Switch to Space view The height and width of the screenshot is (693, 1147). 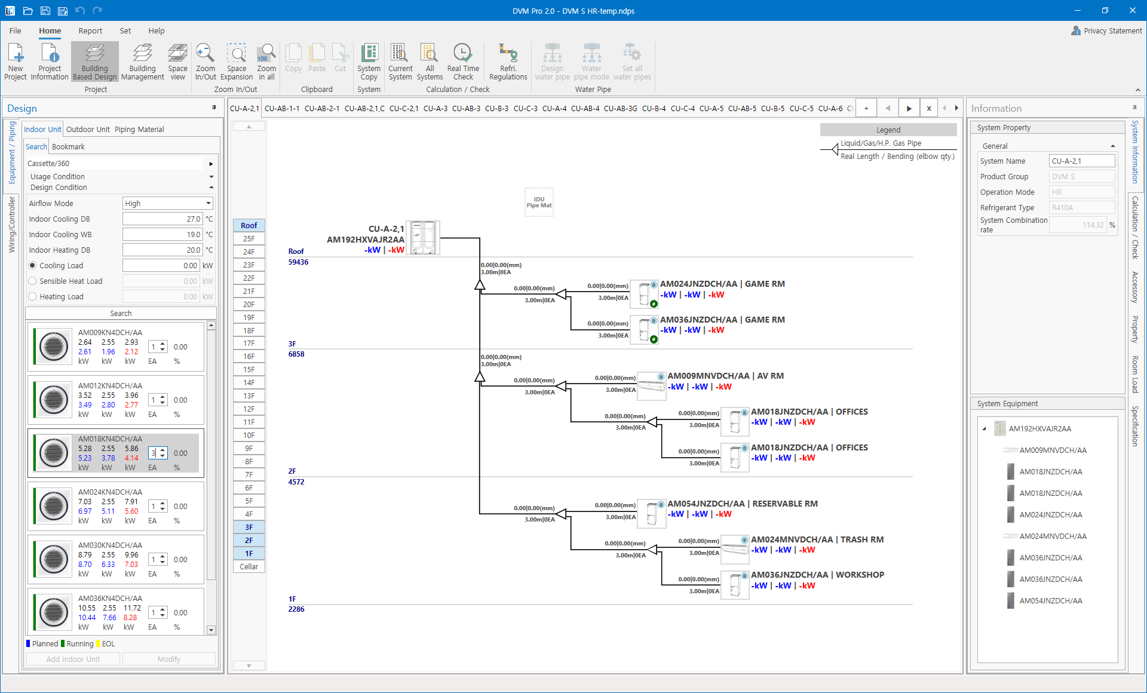[177, 62]
